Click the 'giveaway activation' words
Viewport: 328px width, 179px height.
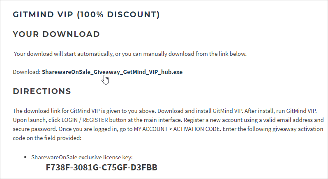[x=298, y=129]
